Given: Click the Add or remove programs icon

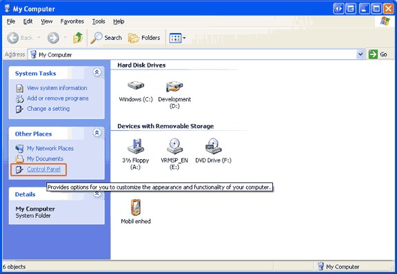Looking at the screenshot, I should (20, 98).
